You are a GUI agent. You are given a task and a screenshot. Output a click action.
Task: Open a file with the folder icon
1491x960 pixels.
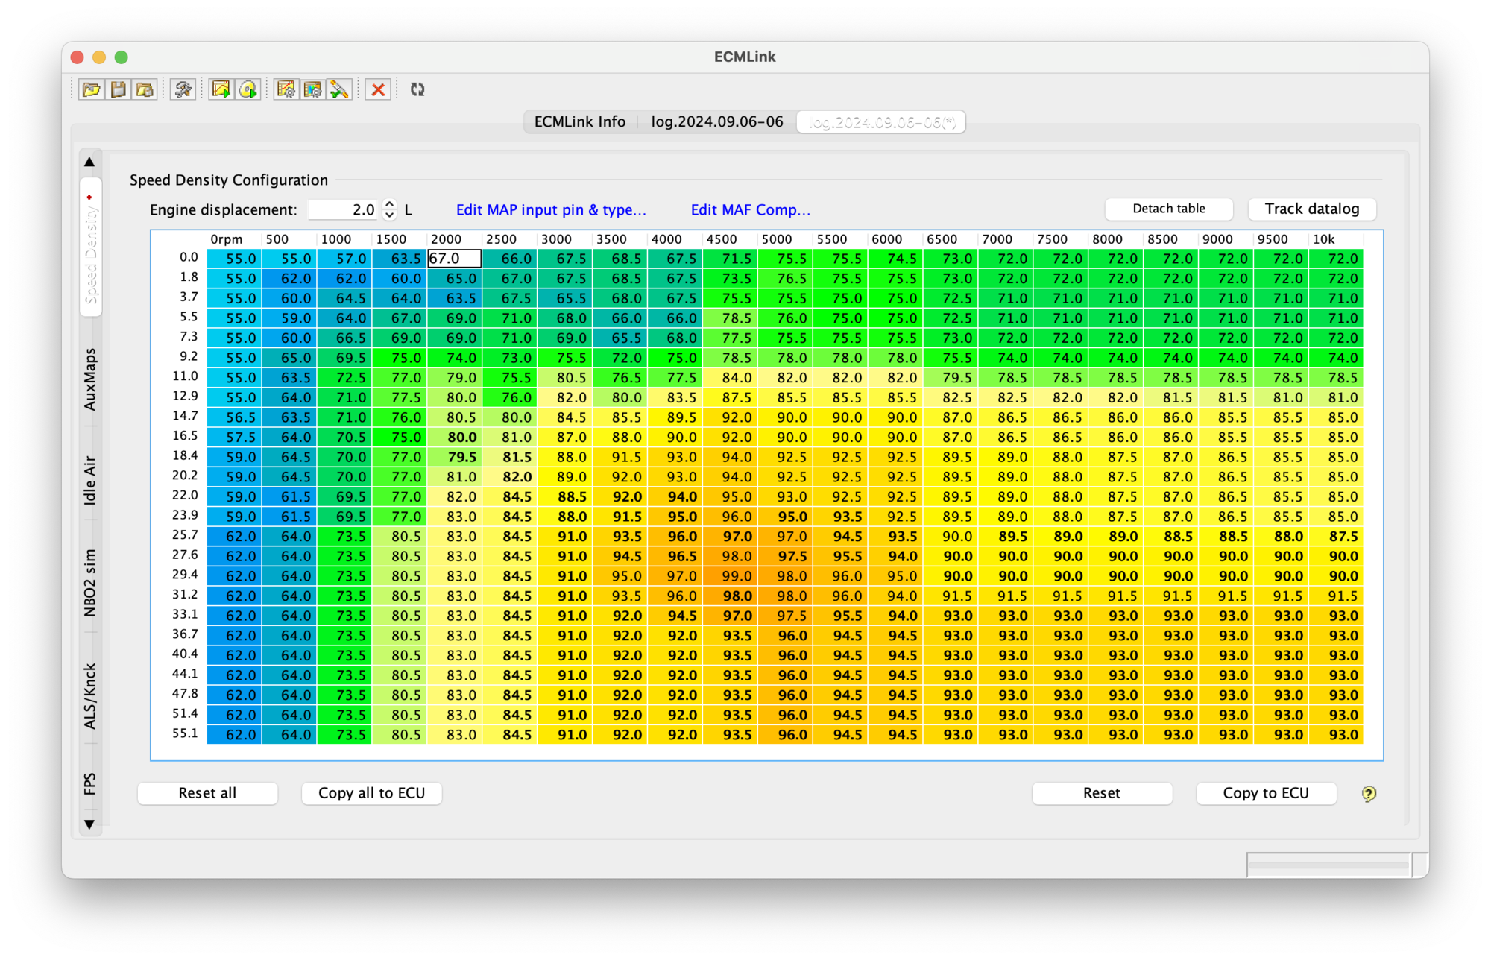coord(92,90)
